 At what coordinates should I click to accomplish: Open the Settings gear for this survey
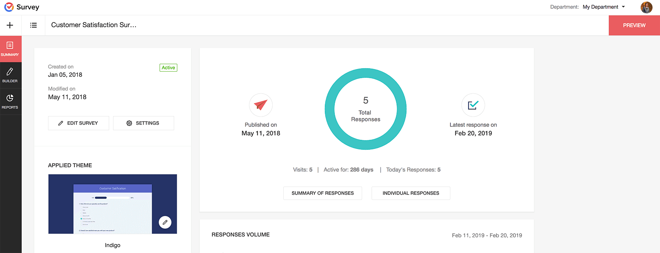[x=143, y=123]
